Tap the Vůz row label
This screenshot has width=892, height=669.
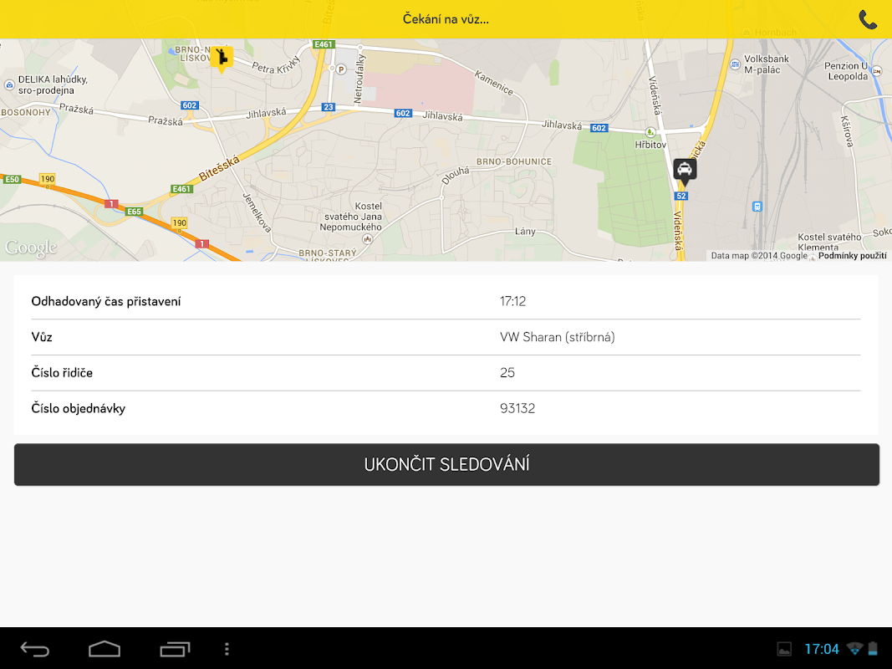pos(42,337)
